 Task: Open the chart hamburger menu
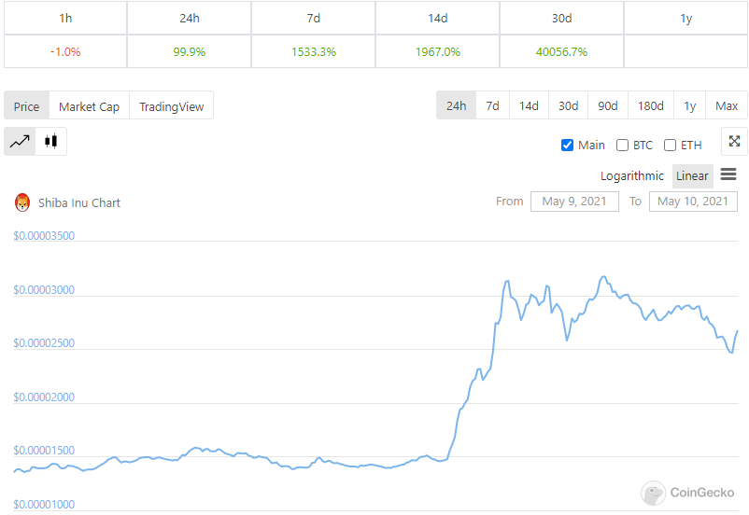[x=728, y=174]
